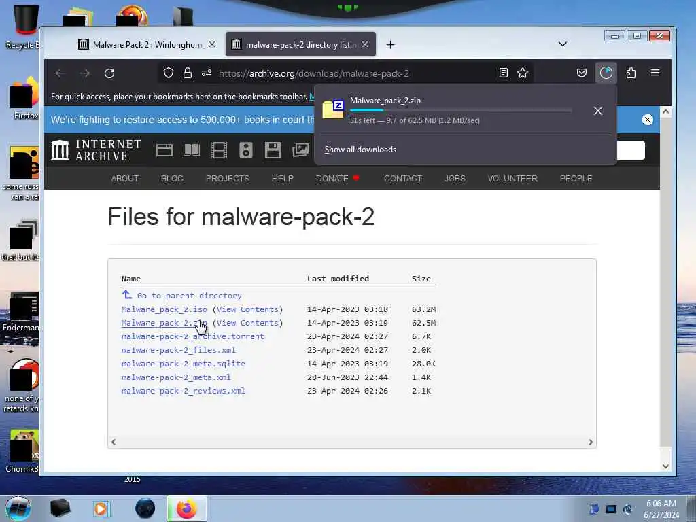
Task: View Contents of Malware_pack_2.zip
Action: pyautogui.click(x=247, y=323)
